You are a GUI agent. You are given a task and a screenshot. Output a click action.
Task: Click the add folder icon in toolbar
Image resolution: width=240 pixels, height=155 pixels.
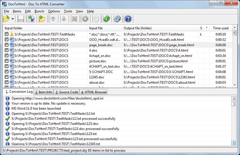[x=42, y=19]
